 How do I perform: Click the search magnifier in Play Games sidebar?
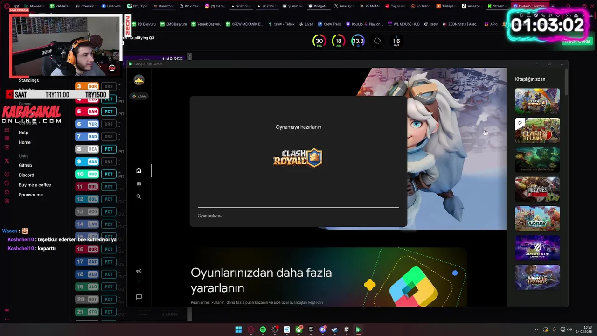click(x=139, y=197)
